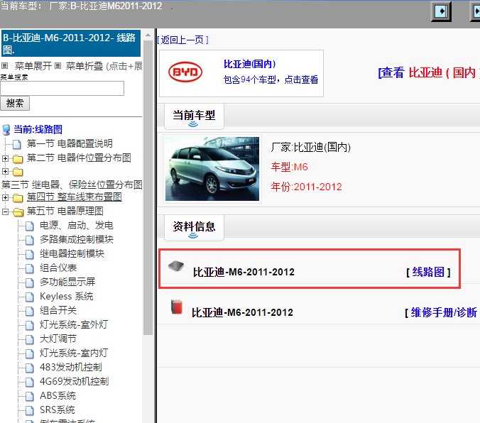Viewport: 480px width, 423px height.
Task: Select 多功能显示屏 tree item
Action: coord(67,282)
